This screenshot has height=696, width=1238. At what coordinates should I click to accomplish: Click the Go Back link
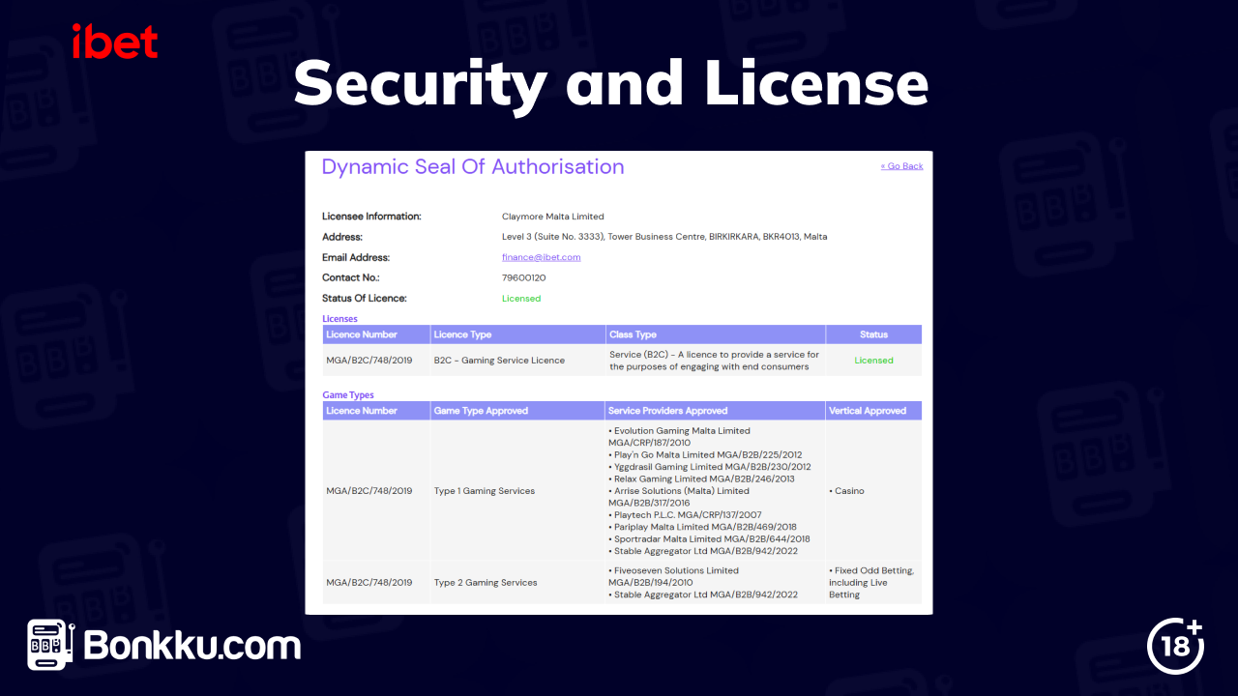pyautogui.click(x=901, y=166)
